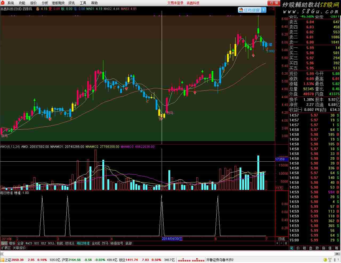Expand the 扩展区 panel
341x263 pixels.
tap(6, 248)
